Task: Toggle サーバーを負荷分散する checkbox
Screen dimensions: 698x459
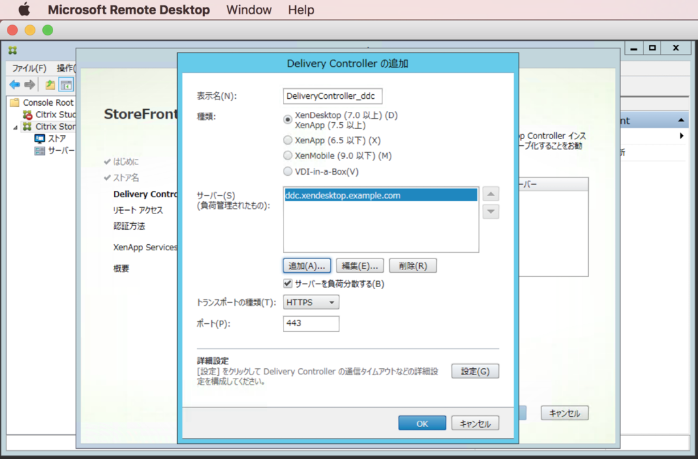Action: 288,284
